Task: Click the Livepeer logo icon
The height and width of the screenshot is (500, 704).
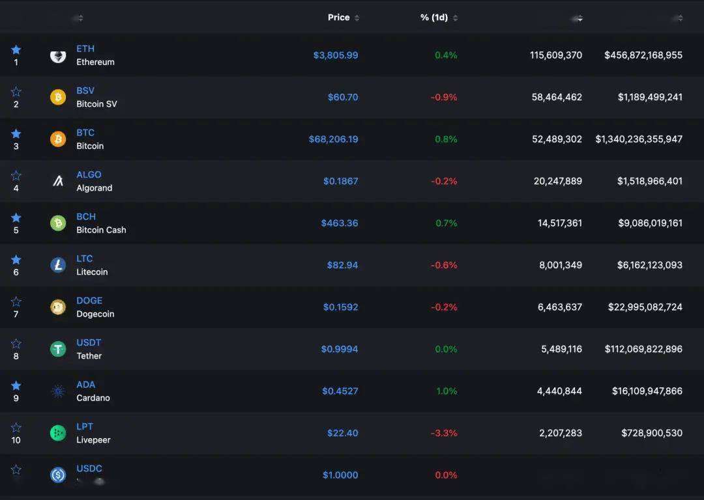Action: [58, 433]
